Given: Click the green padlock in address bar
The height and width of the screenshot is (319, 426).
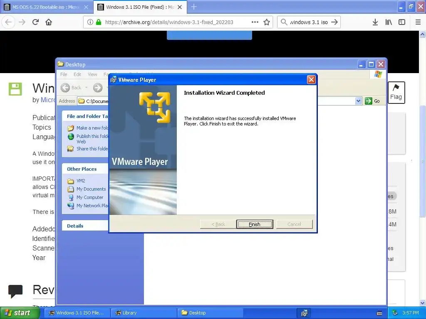Looking at the screenshot, I should pyautogui.click(x=99, y=22).
